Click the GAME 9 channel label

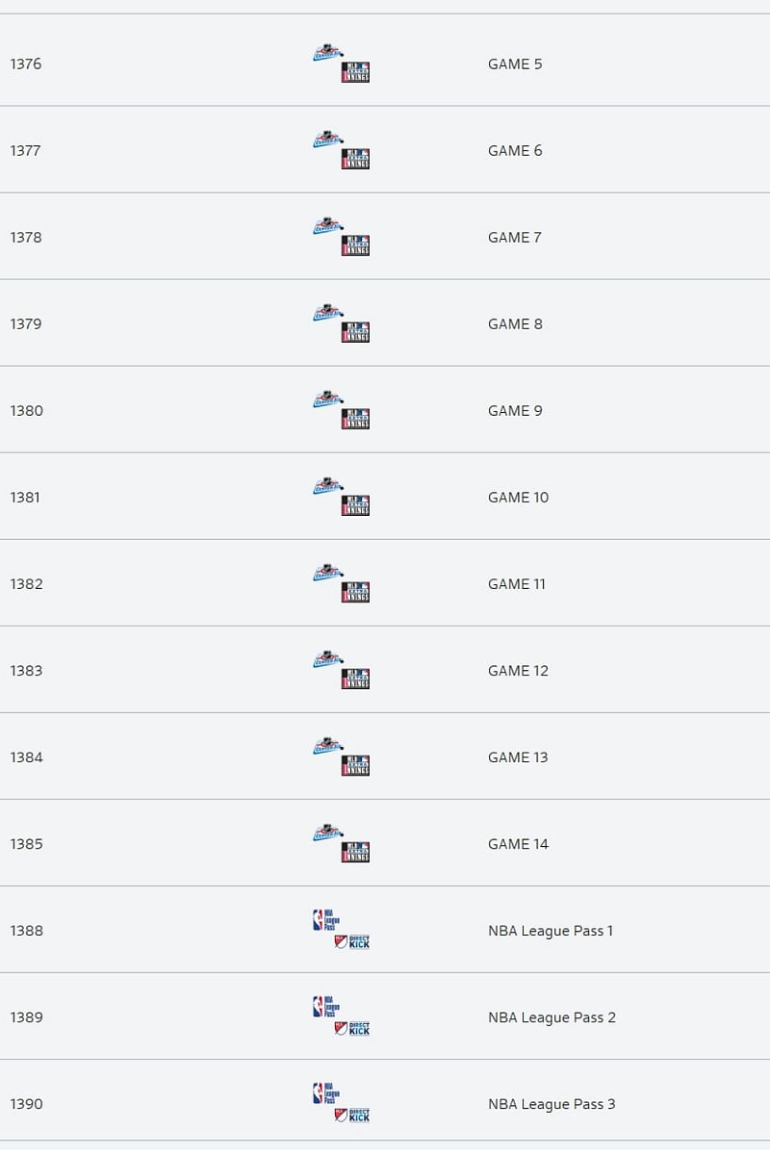coord(515,411)
